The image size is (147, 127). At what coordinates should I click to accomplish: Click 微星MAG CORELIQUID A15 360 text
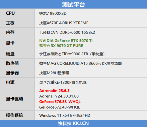(67, 63)
